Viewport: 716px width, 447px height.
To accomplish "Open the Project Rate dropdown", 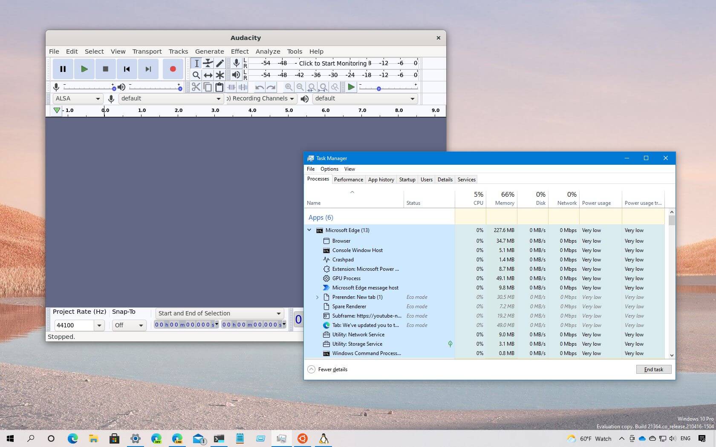I will pyautogui.click(x=99, y=325).
